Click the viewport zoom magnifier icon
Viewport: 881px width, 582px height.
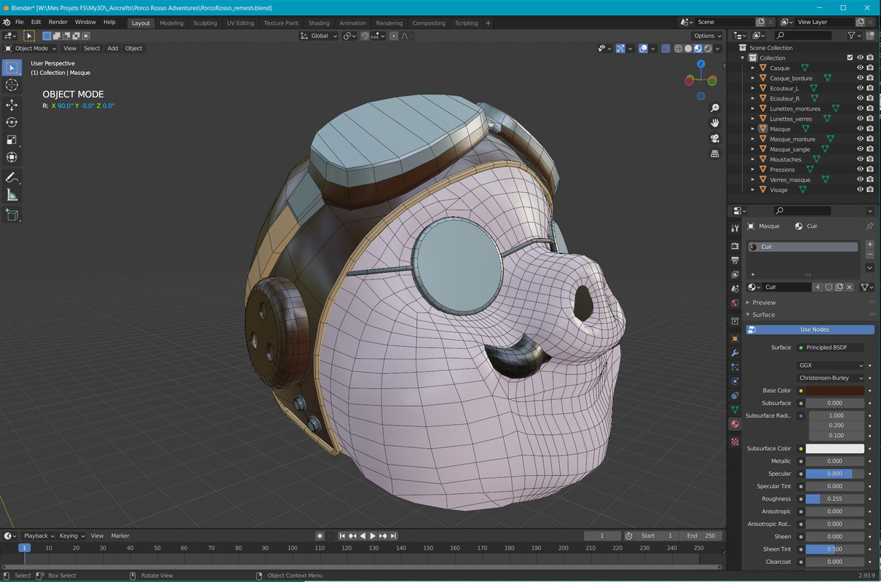tap(715, 108)
